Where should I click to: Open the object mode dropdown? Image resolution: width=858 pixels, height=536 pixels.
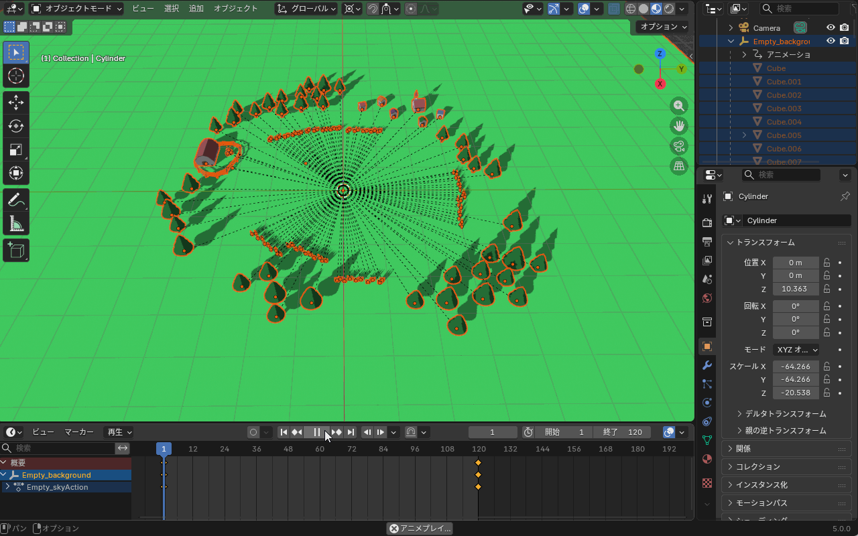pyautogui.click(x=77, y=9)
